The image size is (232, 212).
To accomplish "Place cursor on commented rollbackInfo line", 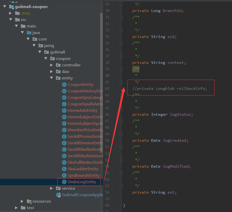I will 170,88.
